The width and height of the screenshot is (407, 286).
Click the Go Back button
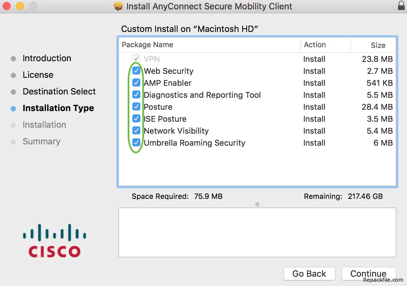point(309,274)
